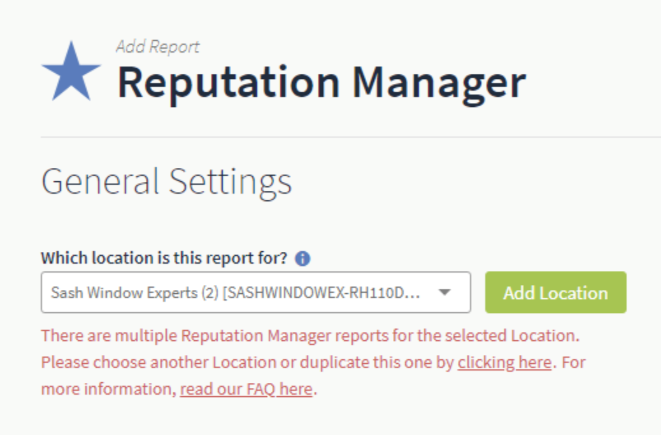The height and width of the screenshot is (435, 661).
Task: Open the 'read our FAQ here' link
Action: pos(246,389)
